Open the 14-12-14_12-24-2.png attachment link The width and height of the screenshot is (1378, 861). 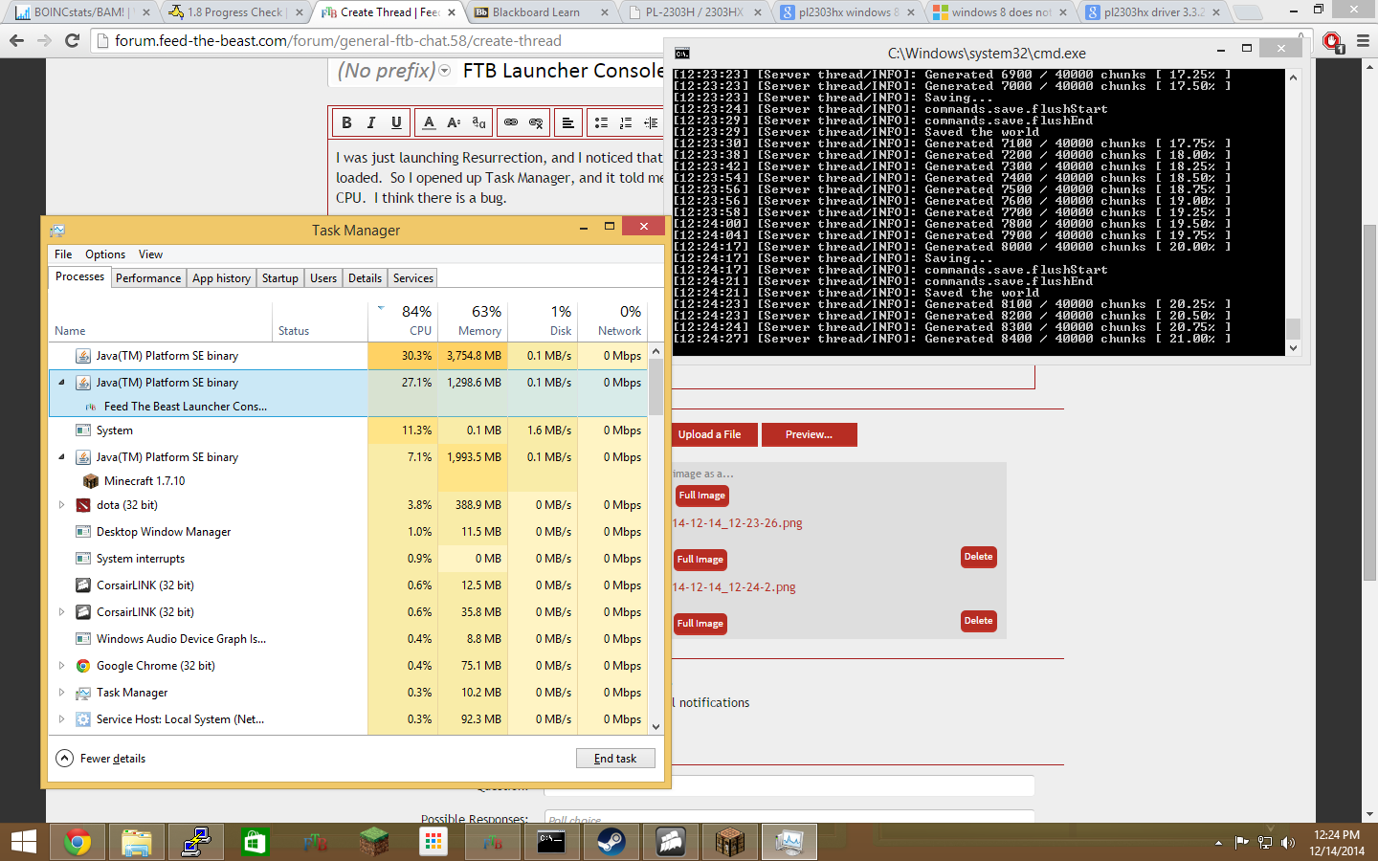tap(734, 587)
